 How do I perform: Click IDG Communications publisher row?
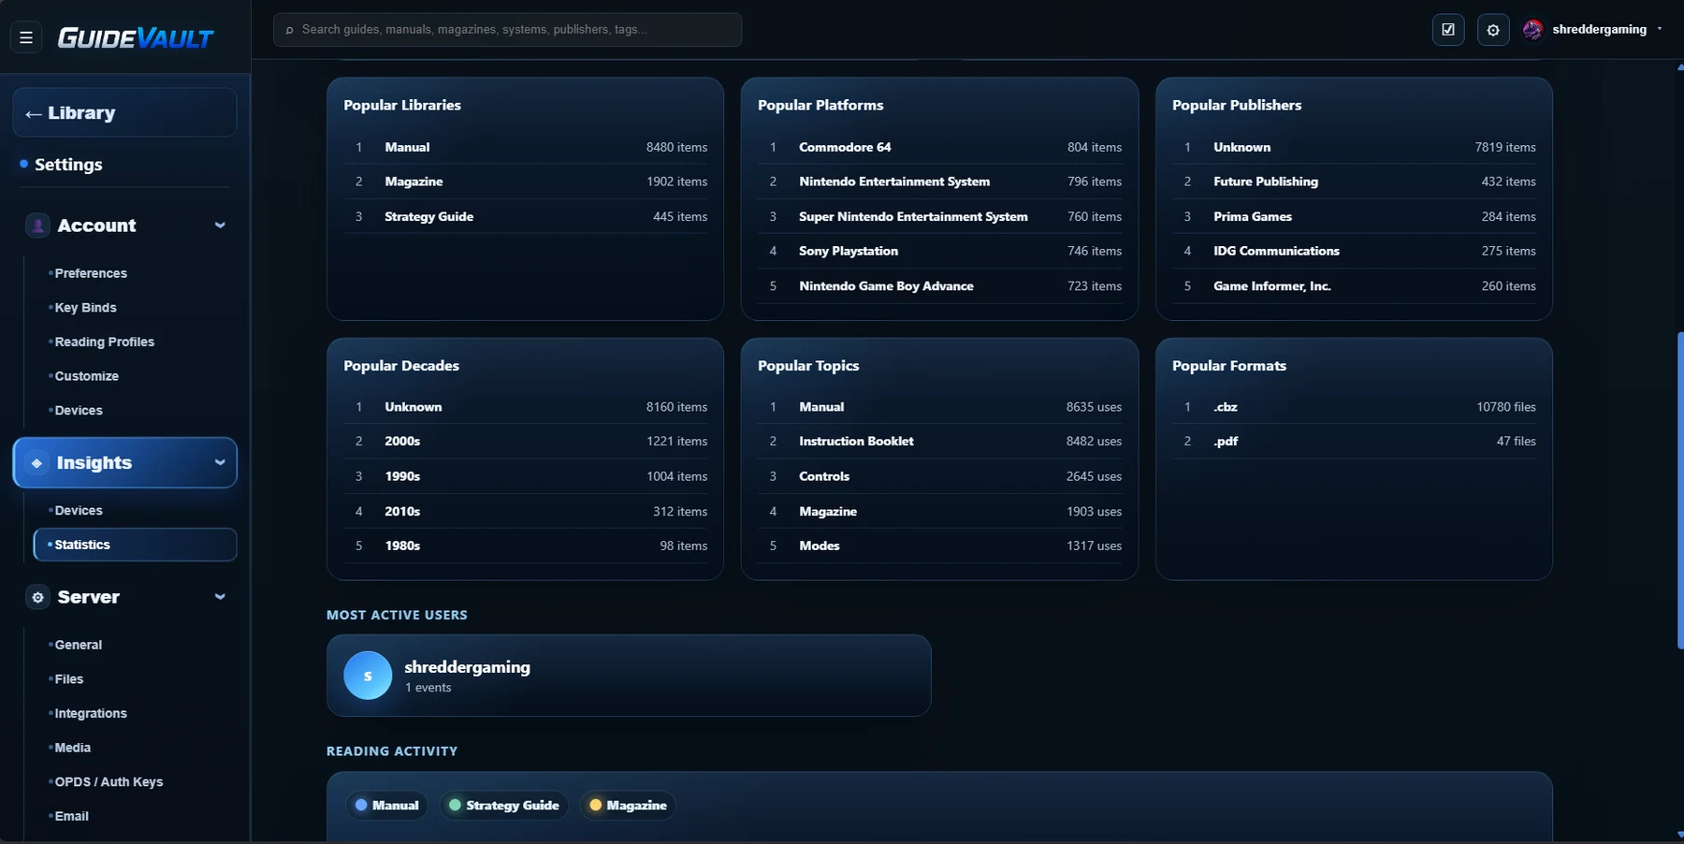pos(1354,251)
